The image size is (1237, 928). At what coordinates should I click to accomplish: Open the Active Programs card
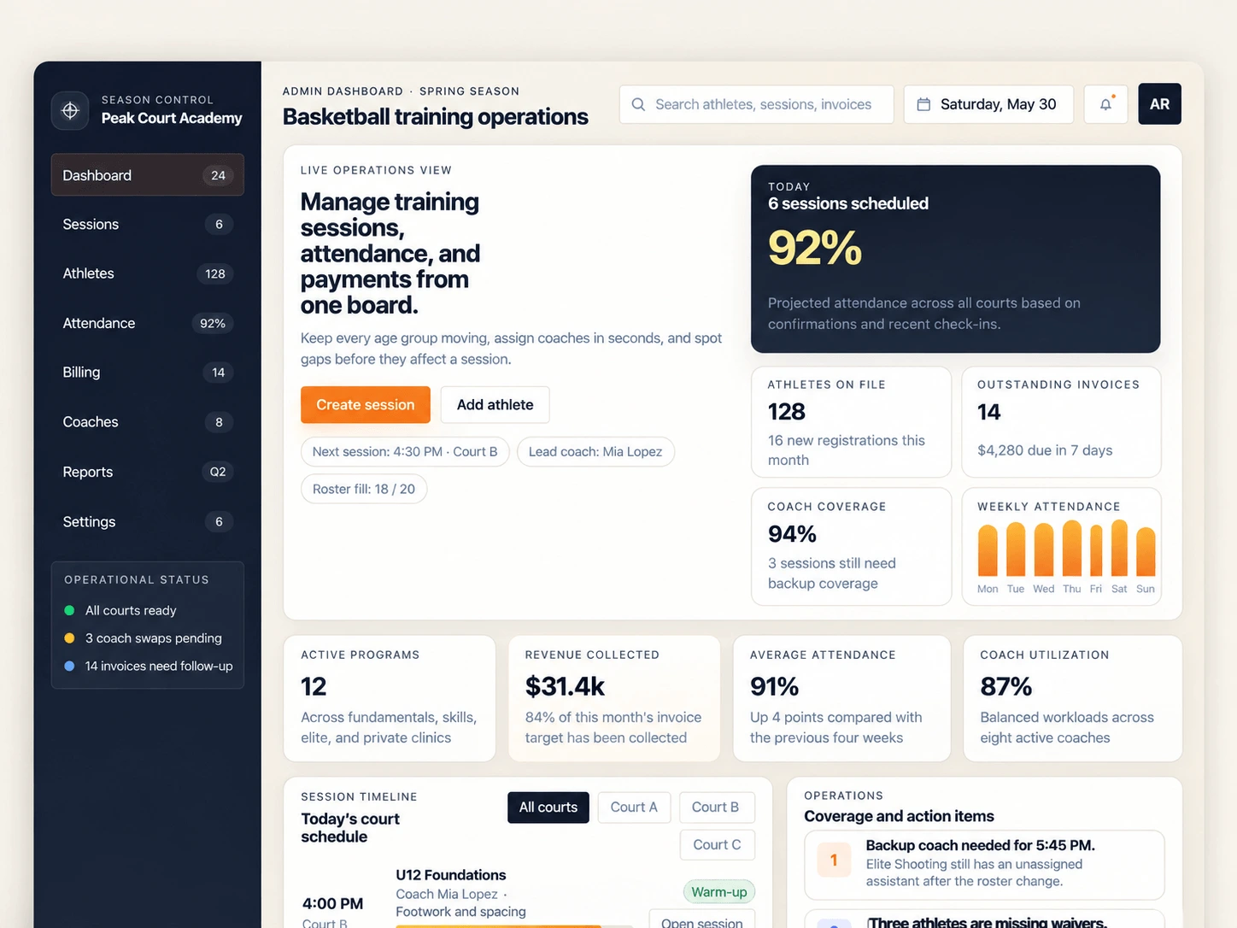tap(390, 698)
